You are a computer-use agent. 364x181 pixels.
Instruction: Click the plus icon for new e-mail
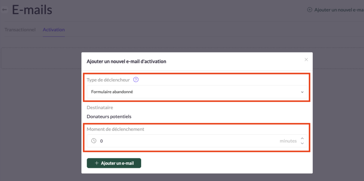(310, 10)
